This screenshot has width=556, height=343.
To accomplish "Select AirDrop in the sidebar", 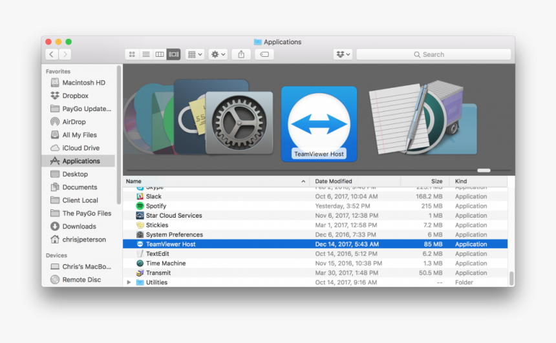I will (79, 122).
